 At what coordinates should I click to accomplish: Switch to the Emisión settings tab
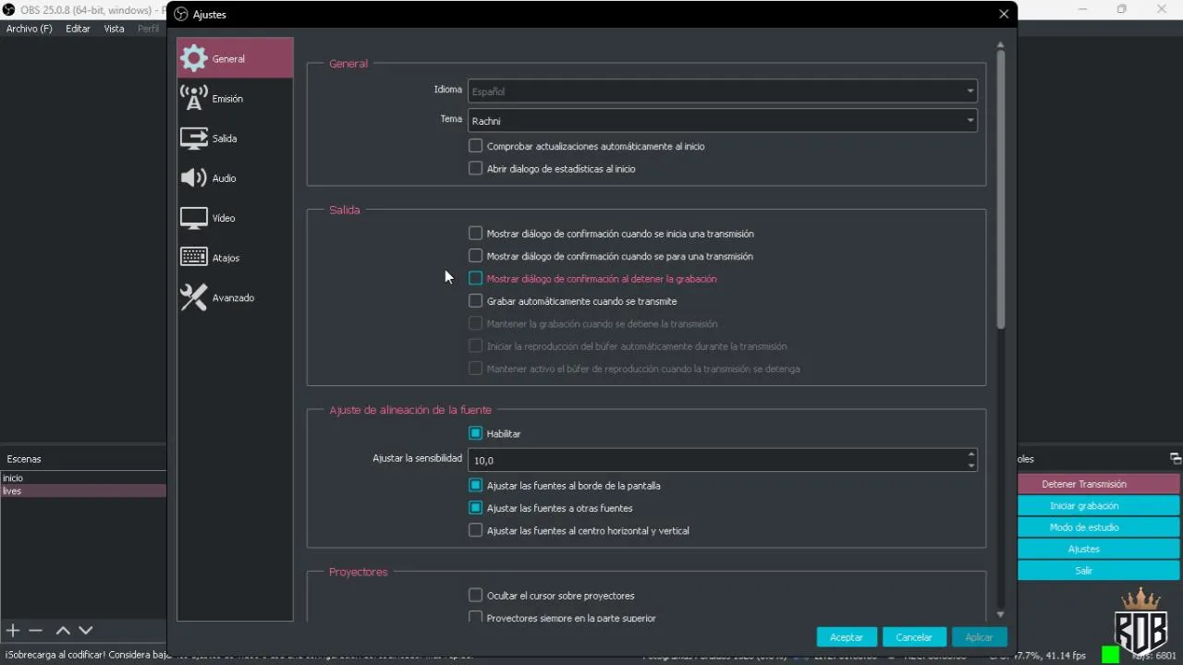(x=235, y=99)
